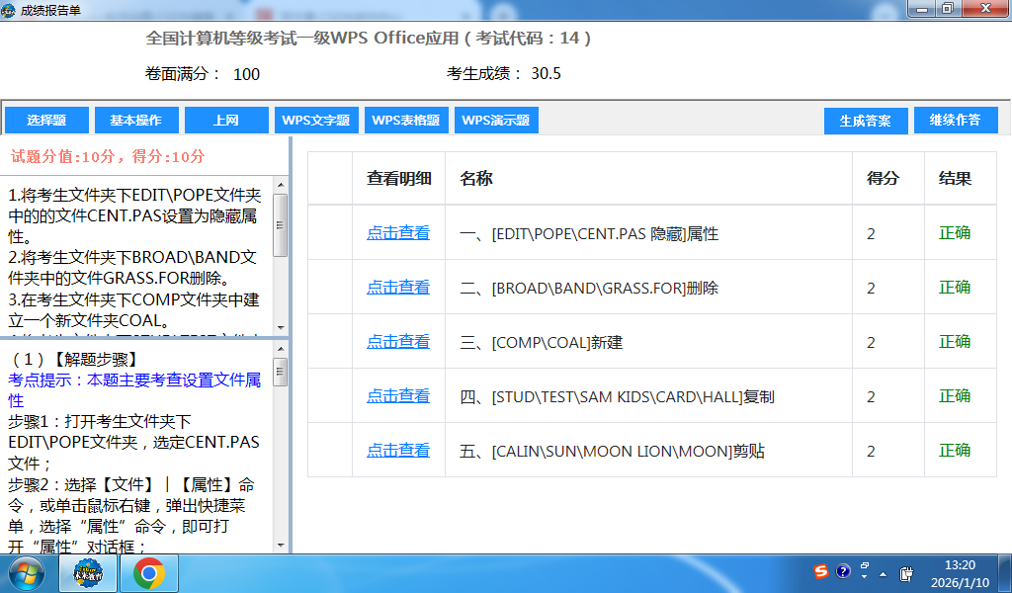Viewport: 1012px width, 593px height.
Task: Click 正确 result in the MOON LION row
Action: pos(955,450)
